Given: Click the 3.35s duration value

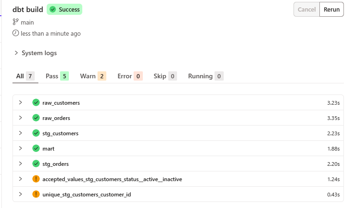Looking at the screenshot, I should coord(333,118).
